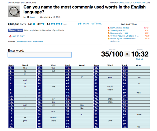157x131 pixels.
Task: Click the 446 comments count
Action: click(30, 24)
